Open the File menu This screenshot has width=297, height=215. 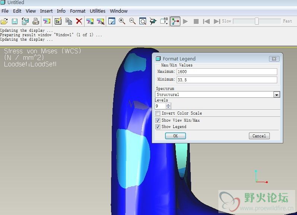point(5,11)
